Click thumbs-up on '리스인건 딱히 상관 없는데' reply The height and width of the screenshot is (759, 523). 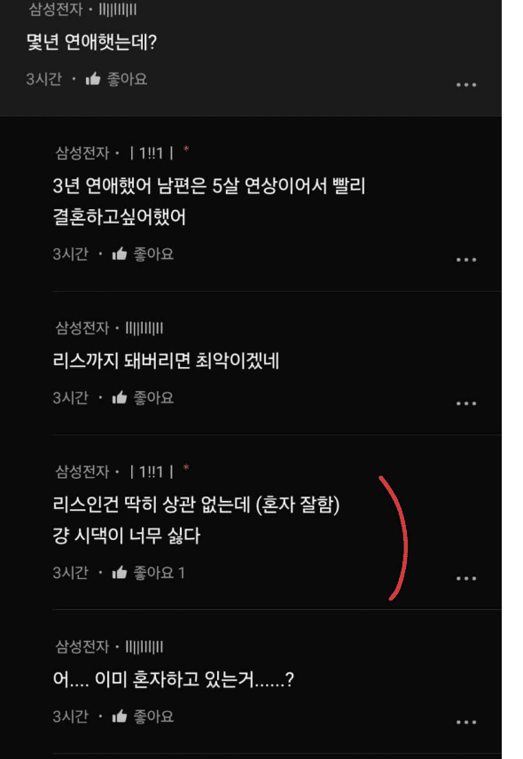(120, 573)
